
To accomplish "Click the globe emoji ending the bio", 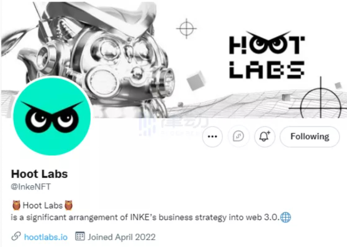I will [286, 217].
